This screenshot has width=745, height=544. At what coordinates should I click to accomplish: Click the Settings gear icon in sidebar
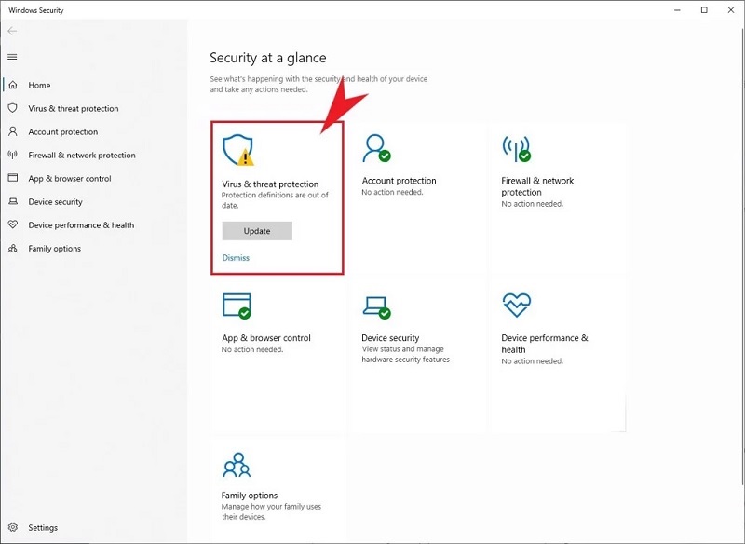(x=13, y=527)
